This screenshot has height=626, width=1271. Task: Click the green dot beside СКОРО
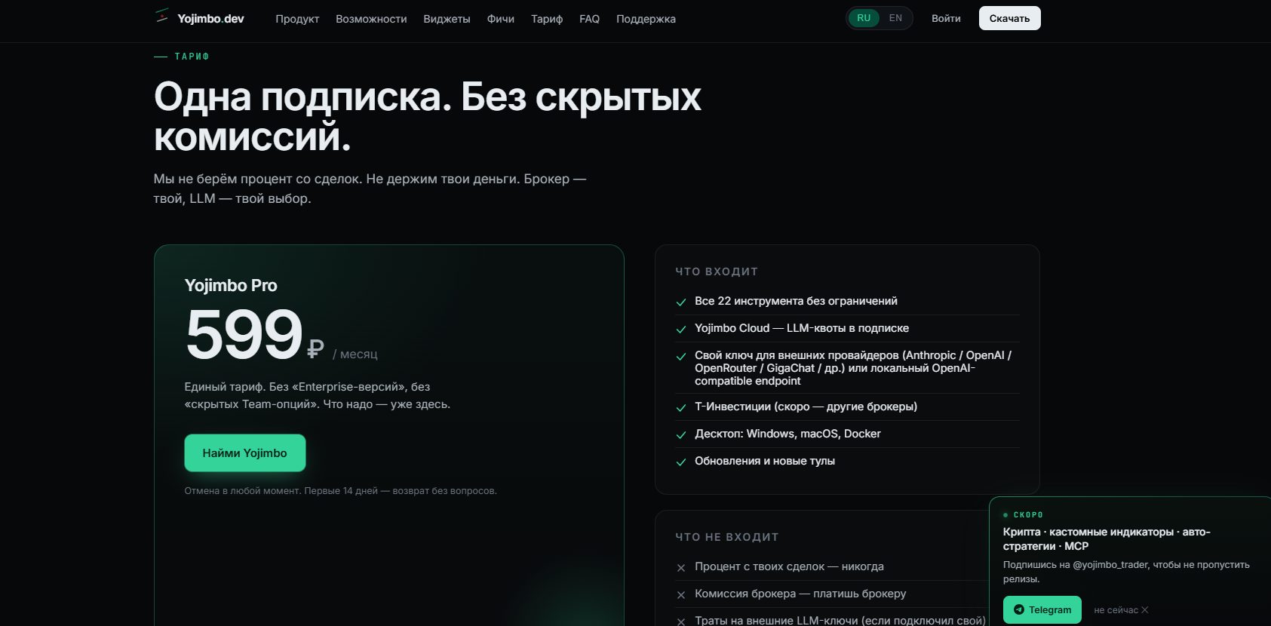coord(1005,515)
